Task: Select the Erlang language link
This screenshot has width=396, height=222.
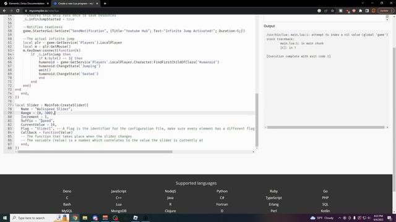Action: click(x=273, y=204)
